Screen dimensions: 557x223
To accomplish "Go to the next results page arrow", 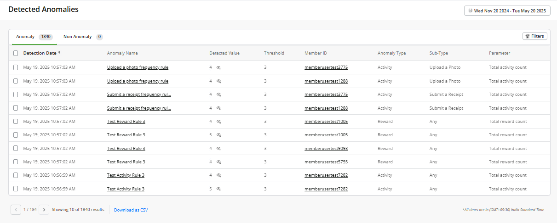I will [44, 210].
